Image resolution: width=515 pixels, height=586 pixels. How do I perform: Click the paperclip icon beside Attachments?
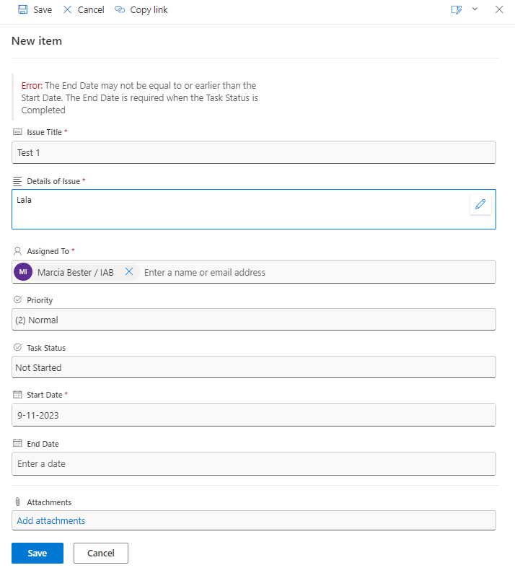16,502
